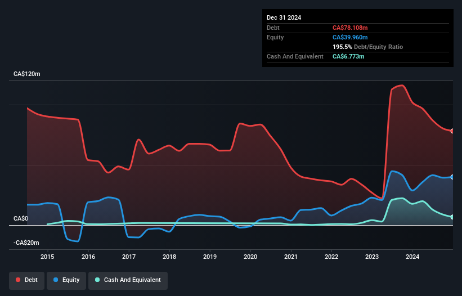Toggle the Debt series legend button
Image resolution: width=462 pixels, height=296 pixels.
pos(27,280)
